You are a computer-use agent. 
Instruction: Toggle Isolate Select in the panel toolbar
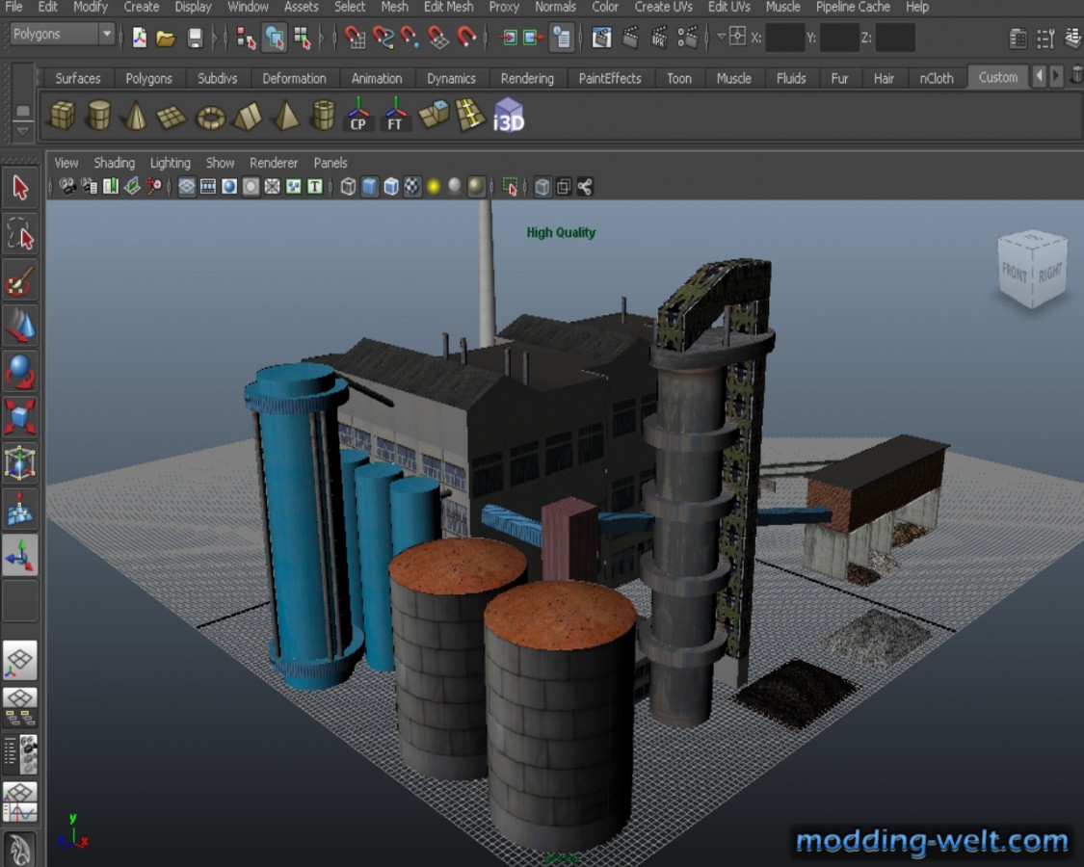(x=510, y=187)
